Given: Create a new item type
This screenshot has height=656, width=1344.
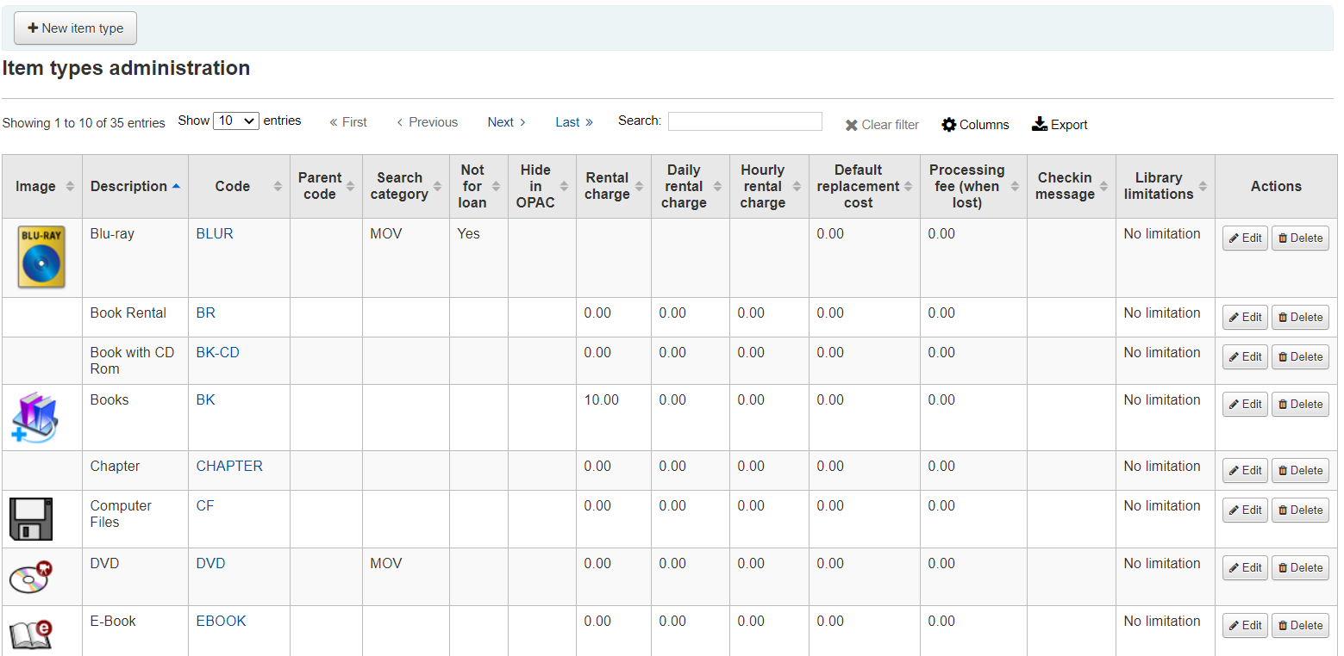Looking at the screenshot, I should click(75, 28).
